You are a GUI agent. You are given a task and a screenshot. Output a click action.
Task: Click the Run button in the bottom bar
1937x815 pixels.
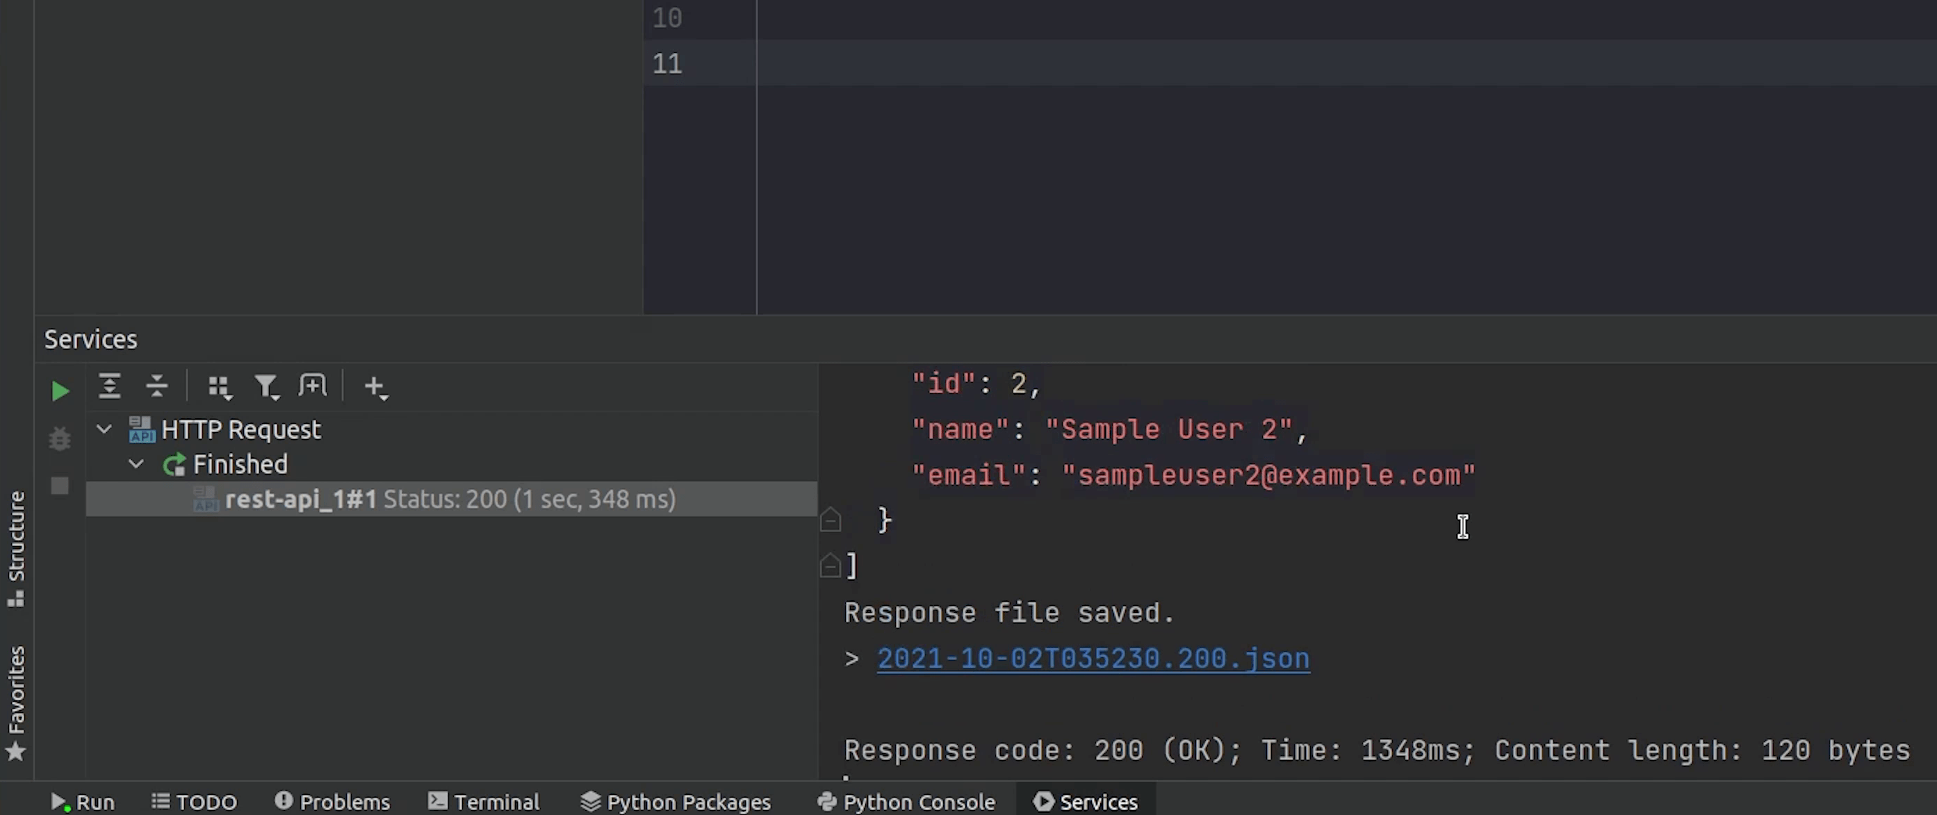tap(81, 801)
